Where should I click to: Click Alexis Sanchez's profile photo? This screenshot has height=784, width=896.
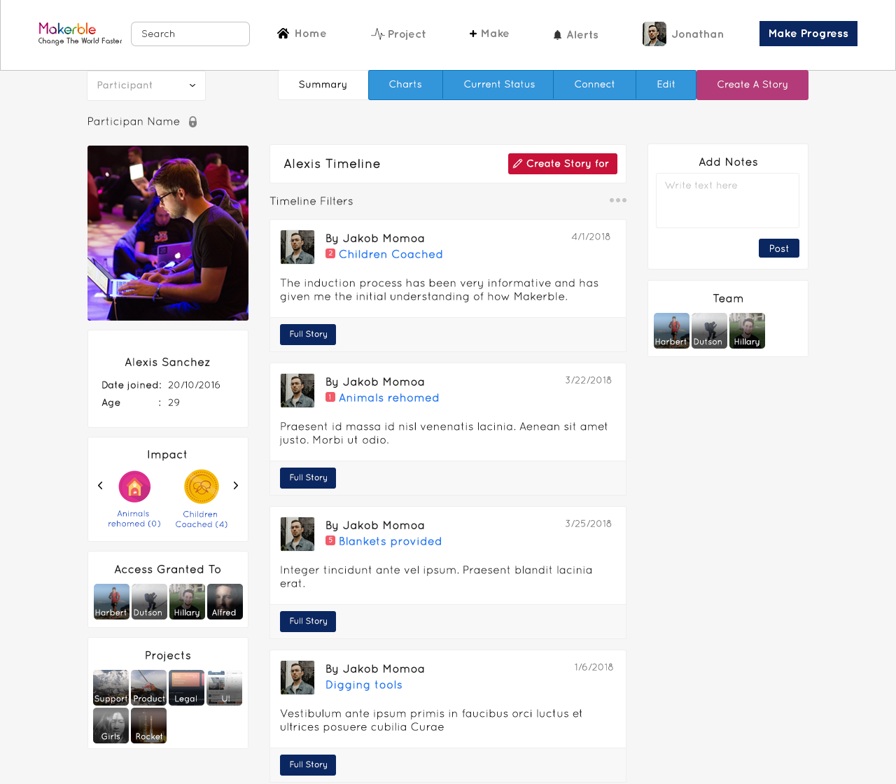168,233
